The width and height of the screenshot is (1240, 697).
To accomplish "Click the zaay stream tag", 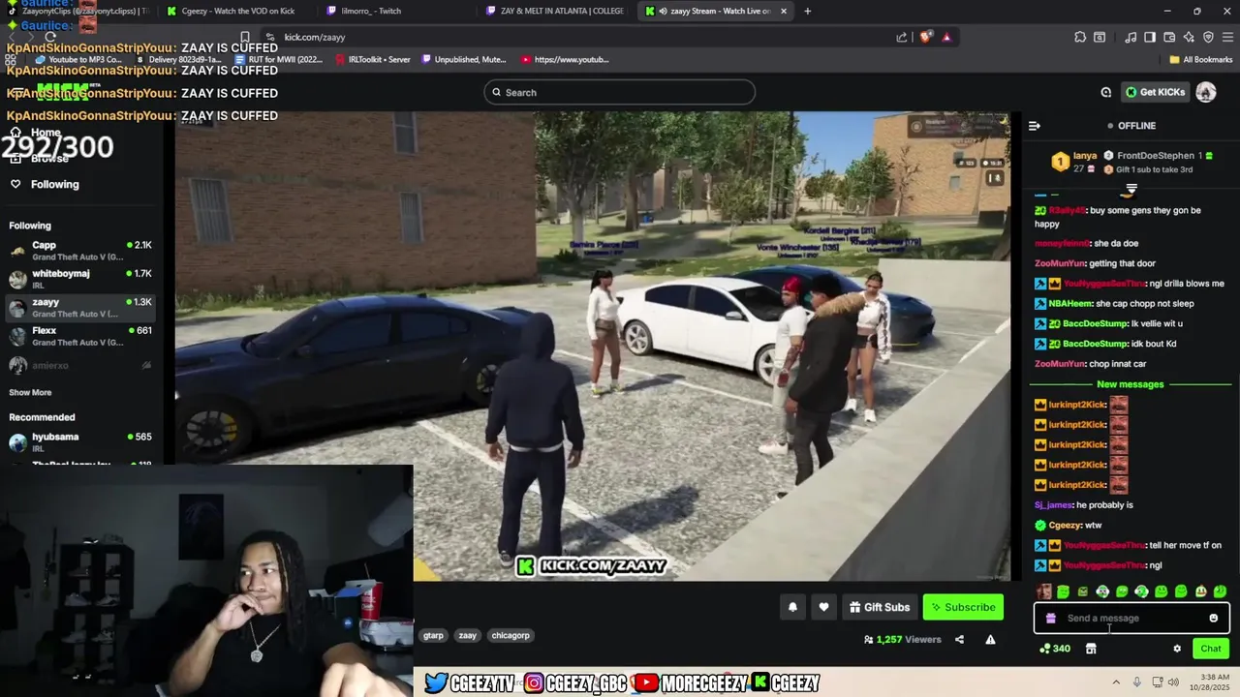I will click(x=468, y=635).
